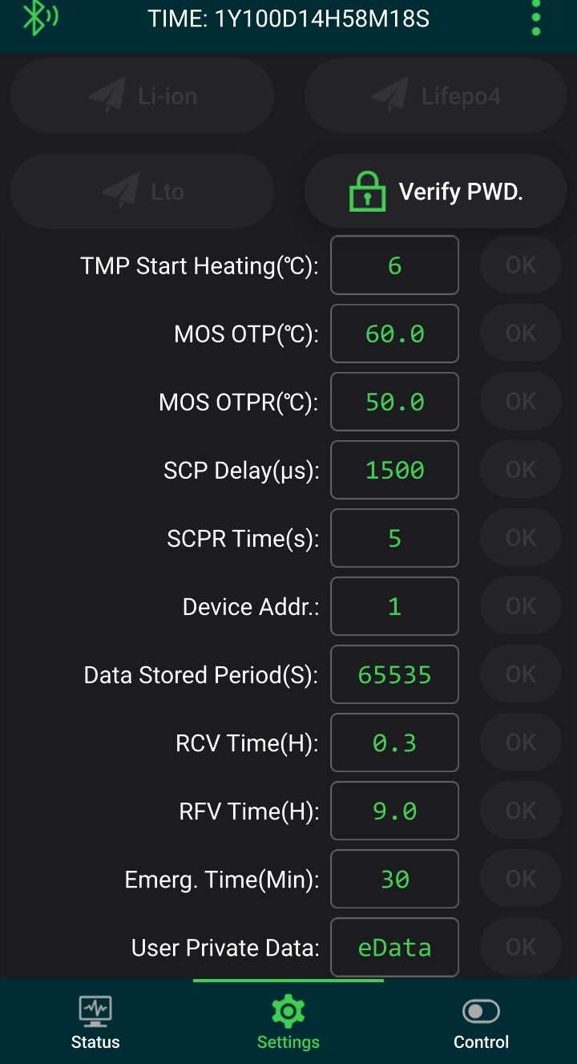Tap the green padlock icon
Screen dimensions: 577x1064
click(368, 192)
